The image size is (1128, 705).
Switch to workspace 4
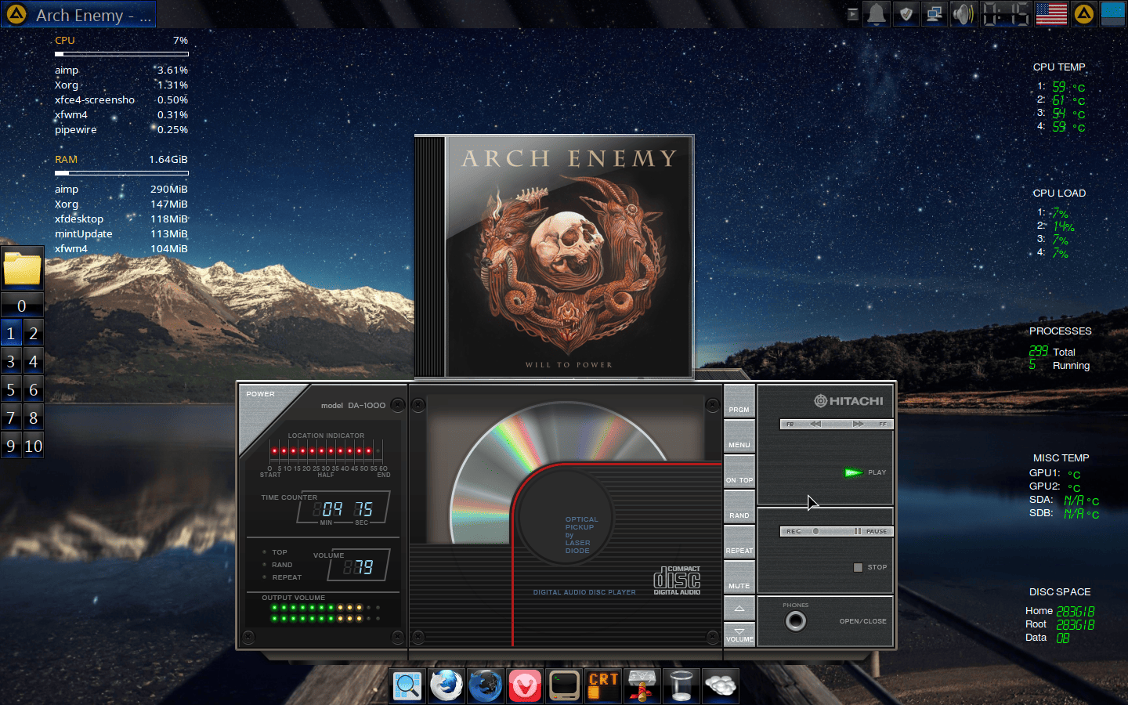pos(34,362)
